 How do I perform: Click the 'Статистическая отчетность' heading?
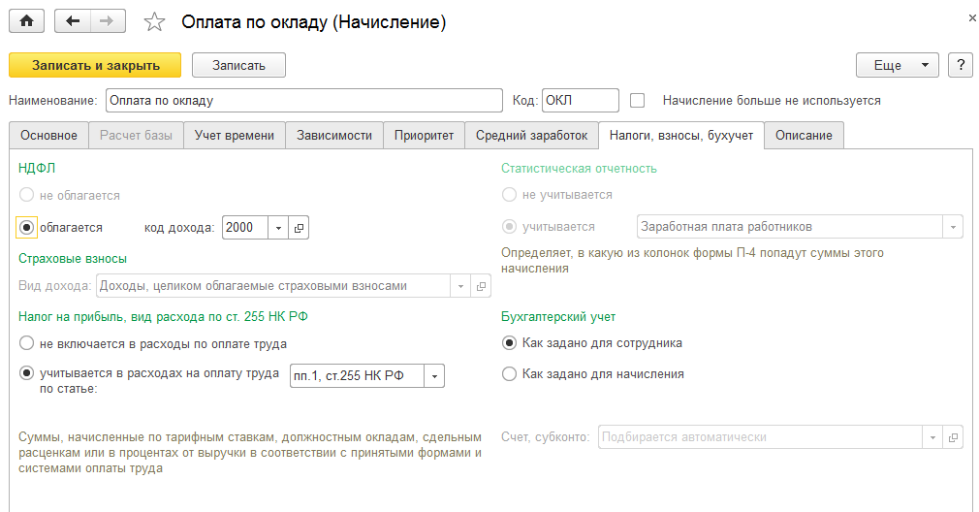click(x=579, y=169)
